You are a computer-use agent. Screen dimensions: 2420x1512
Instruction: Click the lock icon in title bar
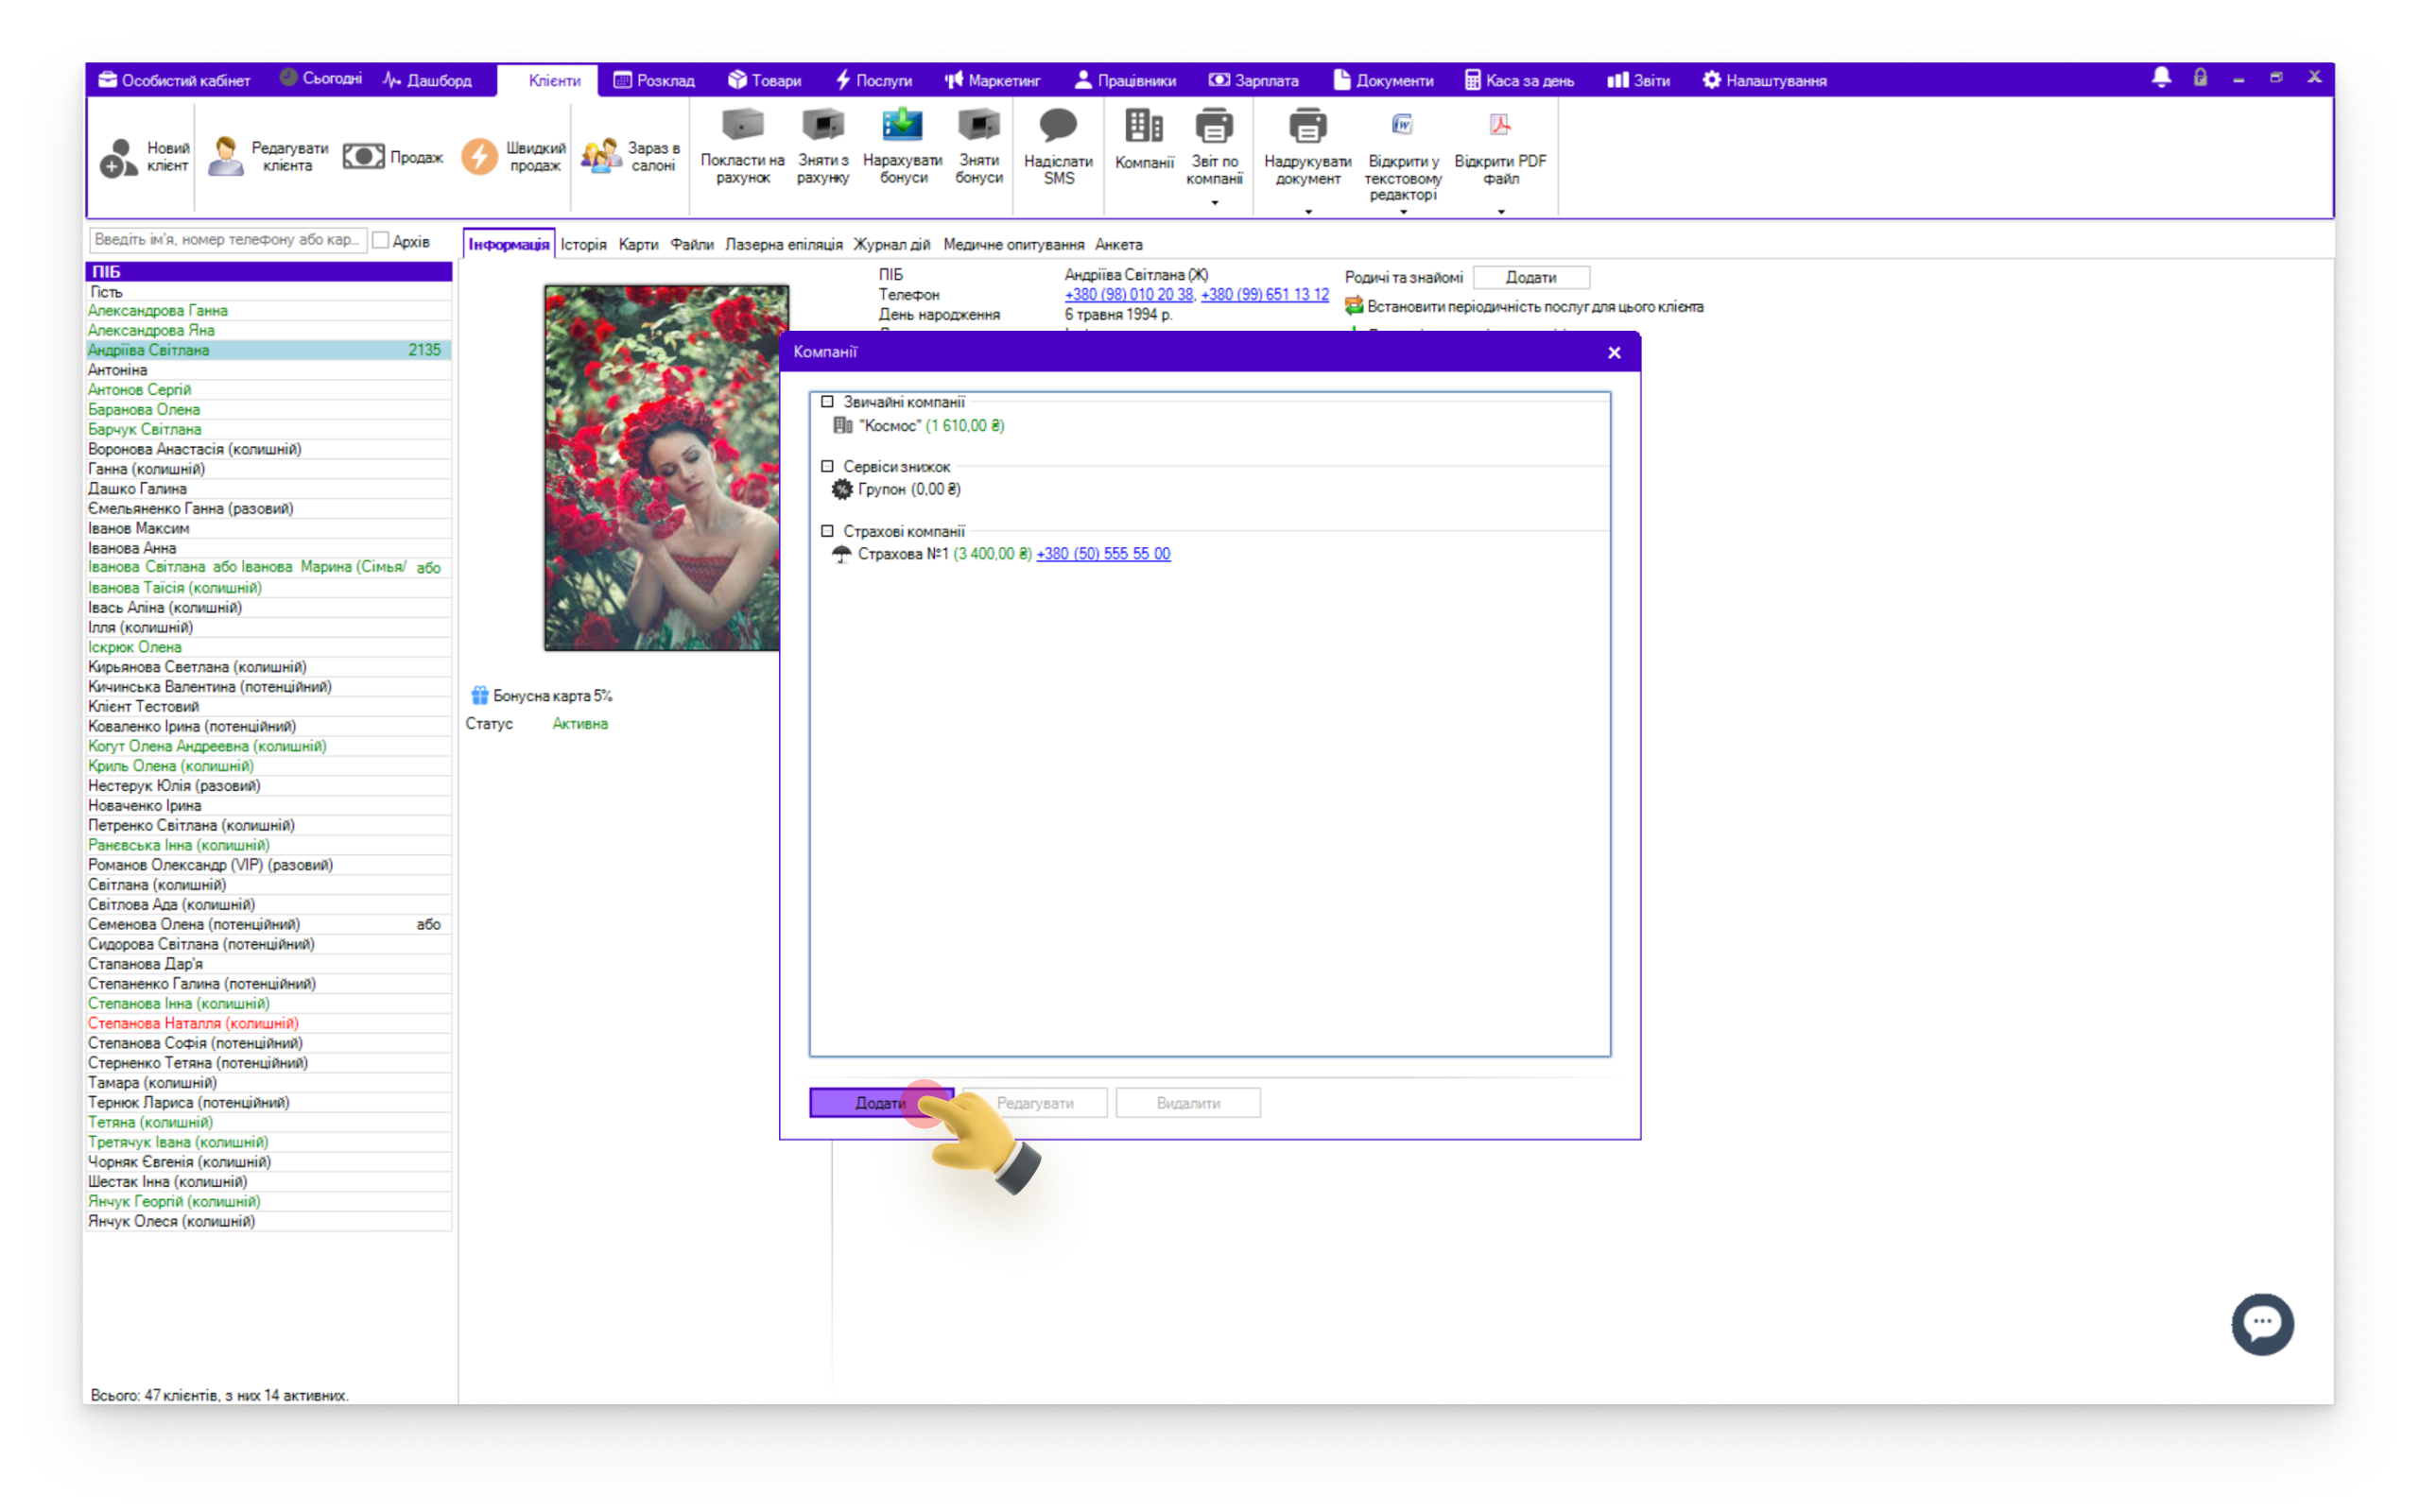point(2200,78)
